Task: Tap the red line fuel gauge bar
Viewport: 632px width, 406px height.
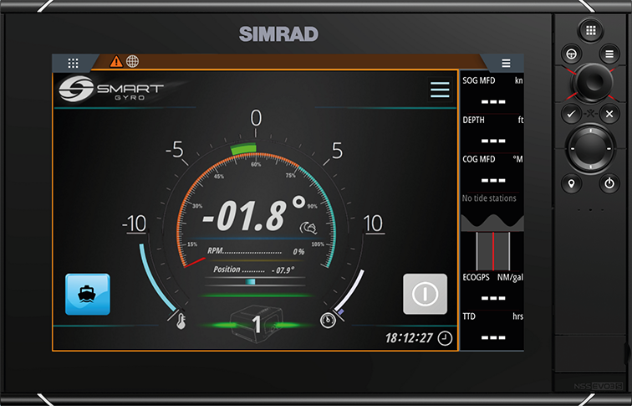Action: [x=492, y=251]
